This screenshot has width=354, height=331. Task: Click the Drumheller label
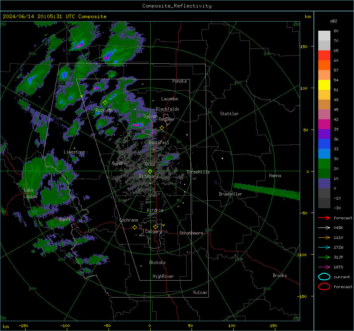(230, 194)
